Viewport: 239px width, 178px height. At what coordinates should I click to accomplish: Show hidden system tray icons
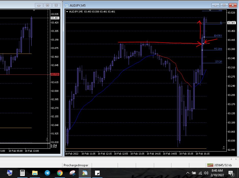click(188, 173)
